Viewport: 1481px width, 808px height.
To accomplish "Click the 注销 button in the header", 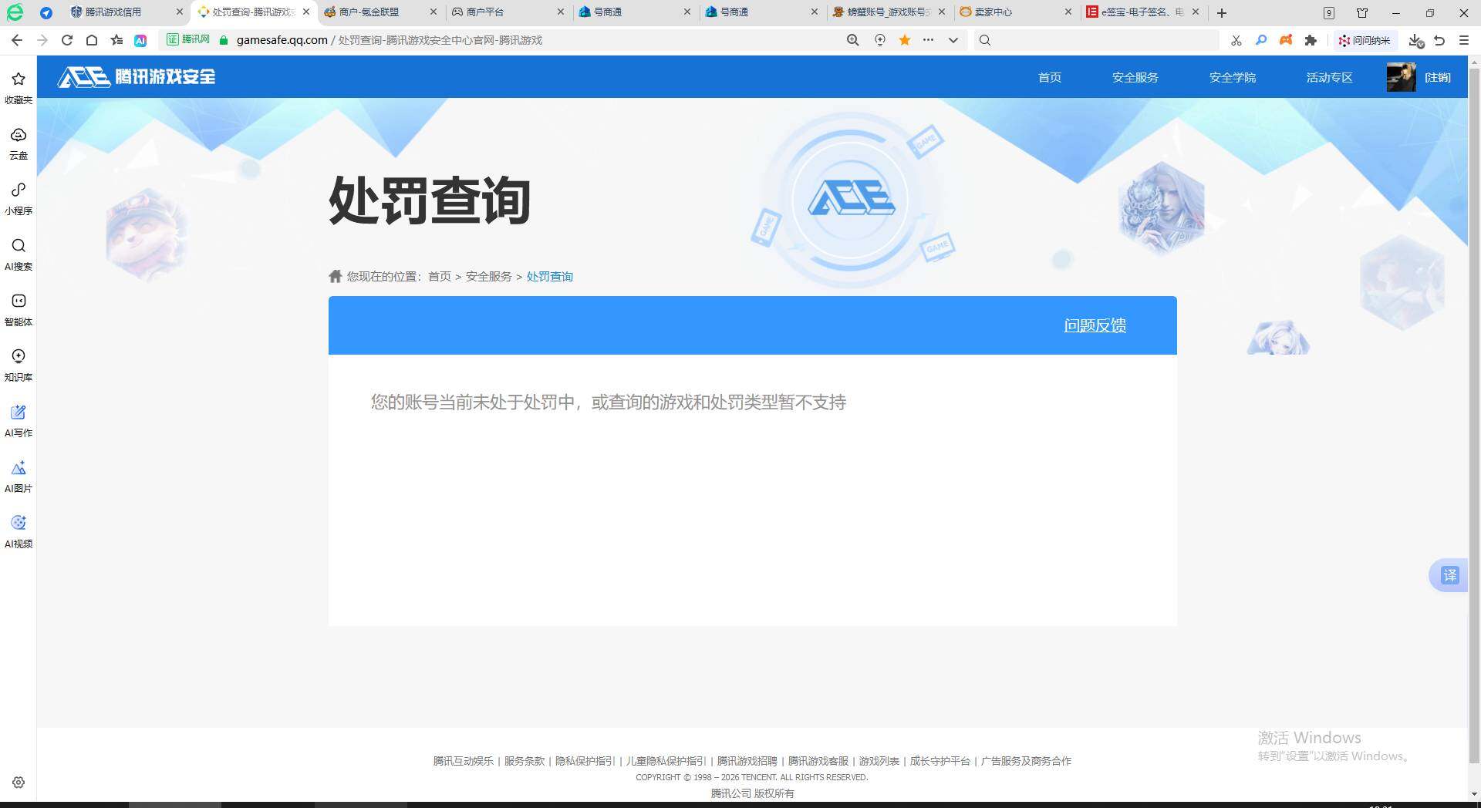I will 1436,77.
